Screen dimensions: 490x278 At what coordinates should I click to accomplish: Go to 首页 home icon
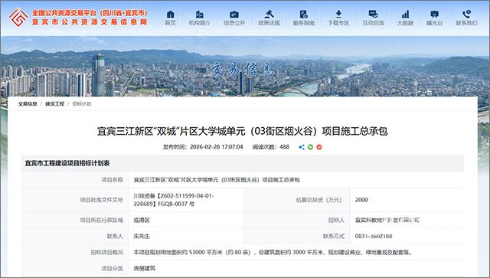[170, 14]
